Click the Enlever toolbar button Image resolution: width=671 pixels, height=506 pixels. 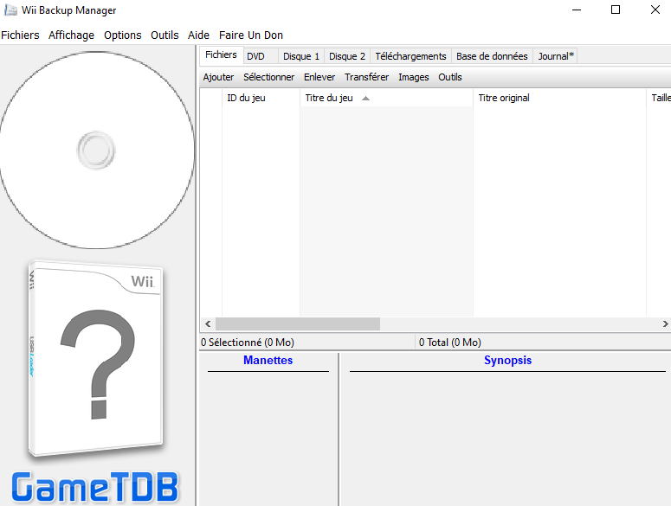point(319,77)
